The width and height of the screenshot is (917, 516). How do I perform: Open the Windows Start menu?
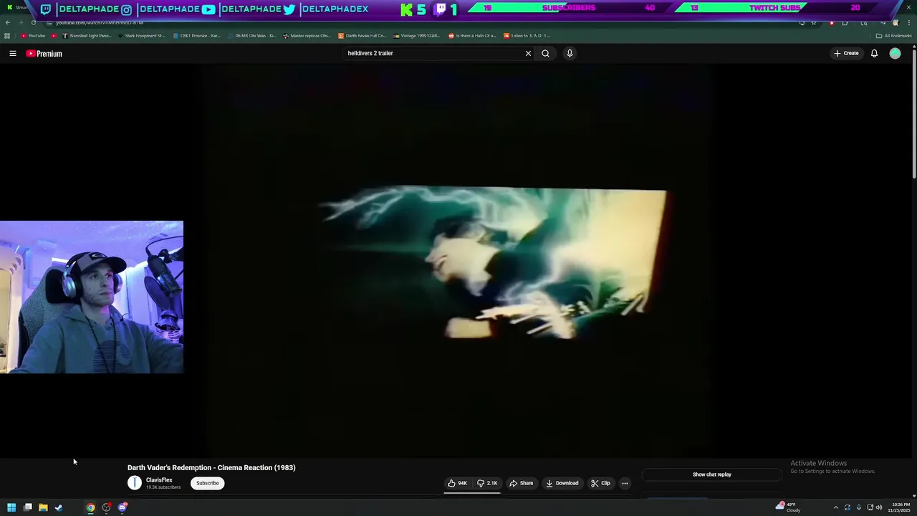point(11,507)
